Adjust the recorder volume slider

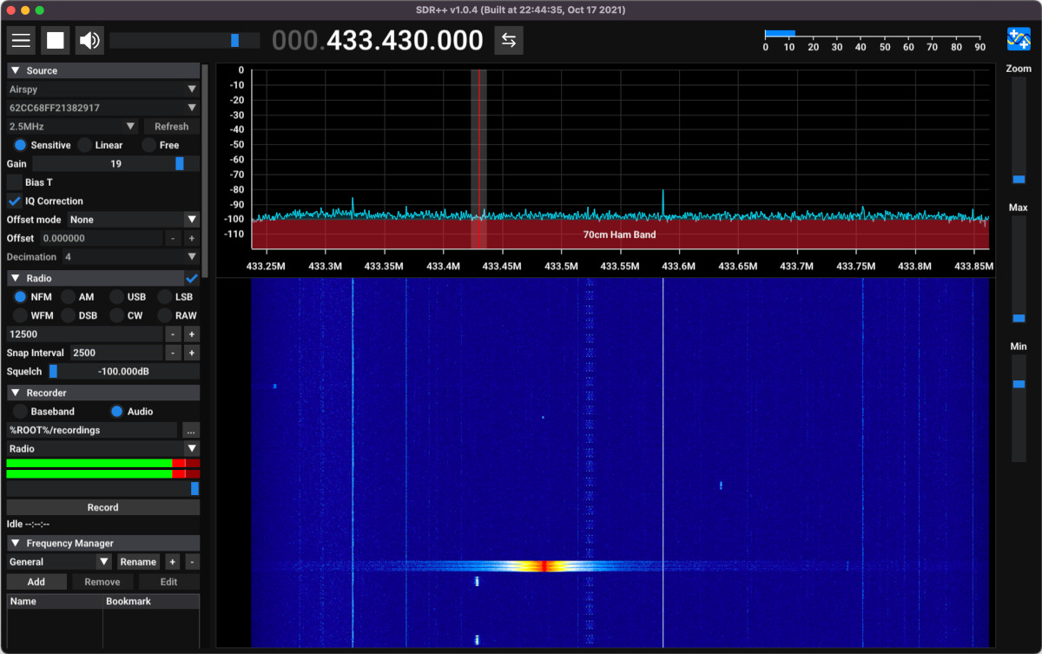[102, 489]
